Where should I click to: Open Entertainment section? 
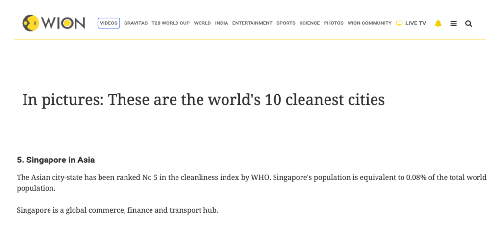point(252,23)
